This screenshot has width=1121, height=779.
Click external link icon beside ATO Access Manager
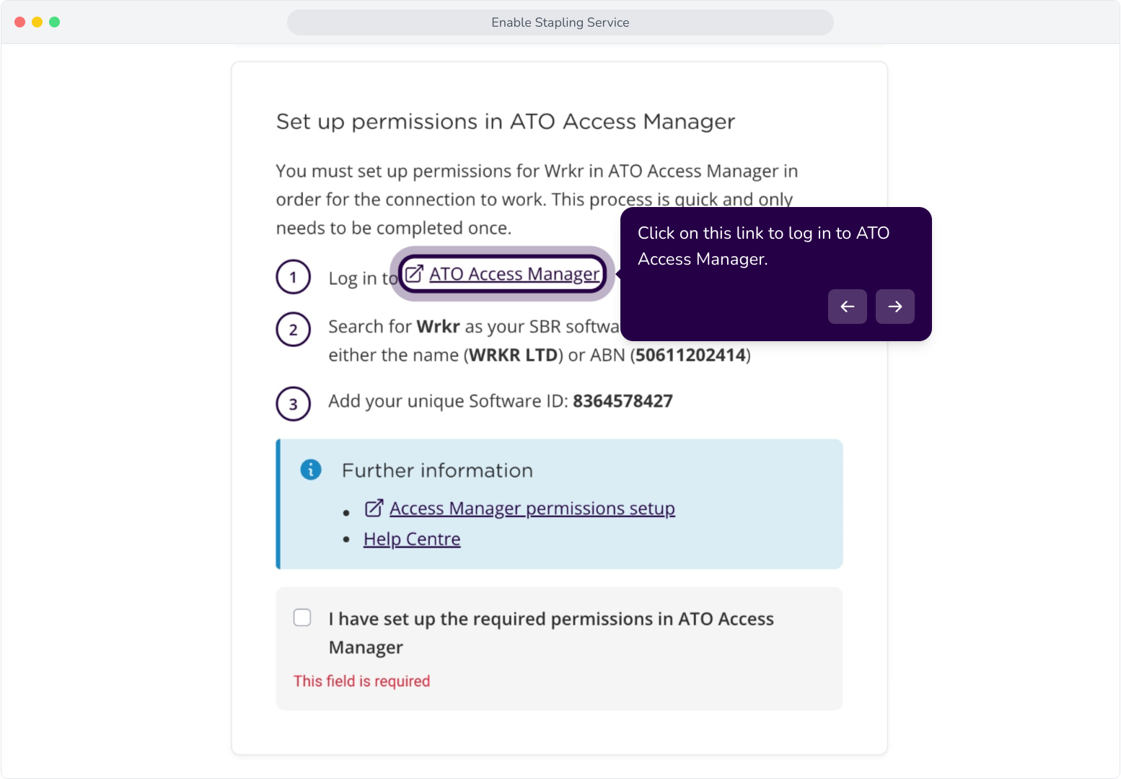[x=414, y=274]
